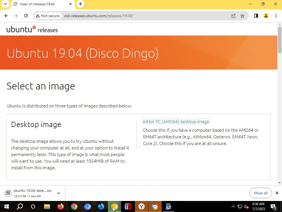282x212 pixels.
Task: Click the ubuntu releases logo
Action: coord(32,29)
